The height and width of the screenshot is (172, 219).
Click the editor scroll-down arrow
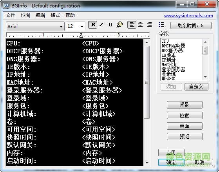[147, 163]
